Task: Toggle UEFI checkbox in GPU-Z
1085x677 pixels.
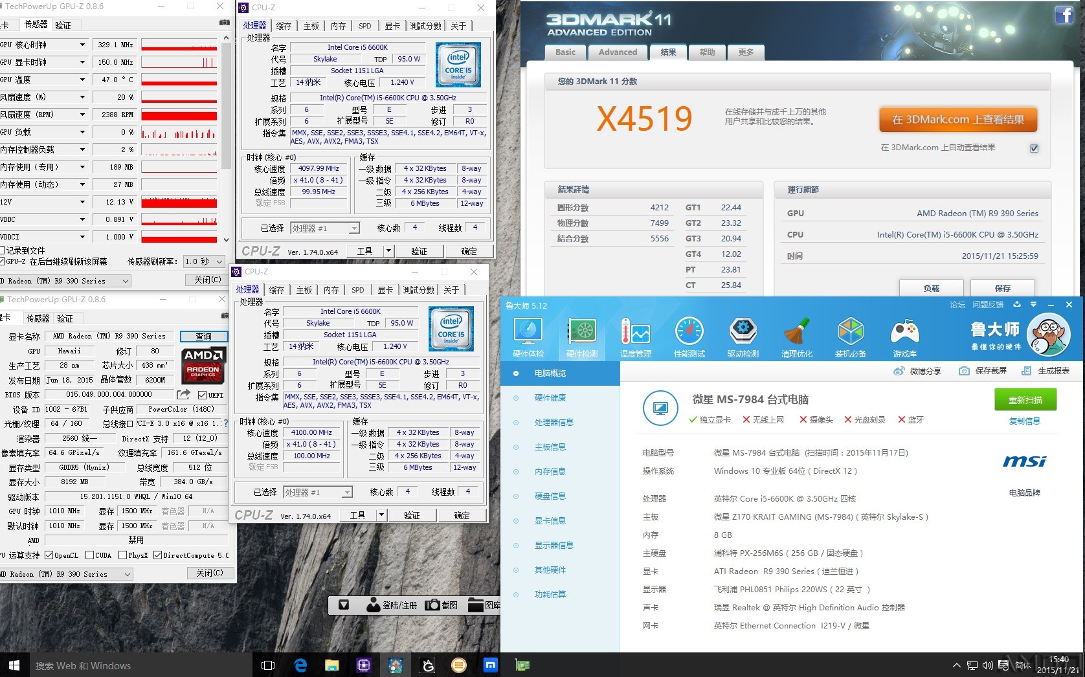Action: (x=202, y=395)
